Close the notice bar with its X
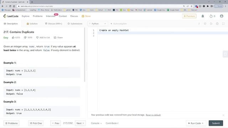The height and width of the screenshot is (128, 228). tap(223, 115)
